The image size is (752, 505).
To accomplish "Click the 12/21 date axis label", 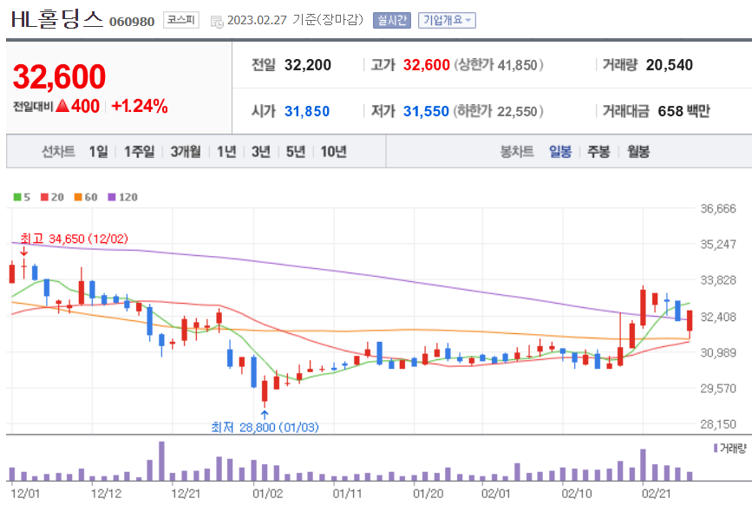I will 186,494.
